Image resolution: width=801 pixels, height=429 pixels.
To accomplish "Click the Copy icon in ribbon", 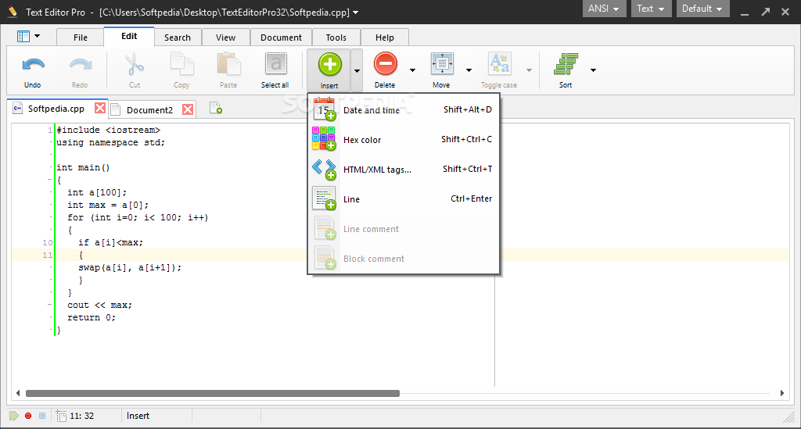I will point(181,65).
